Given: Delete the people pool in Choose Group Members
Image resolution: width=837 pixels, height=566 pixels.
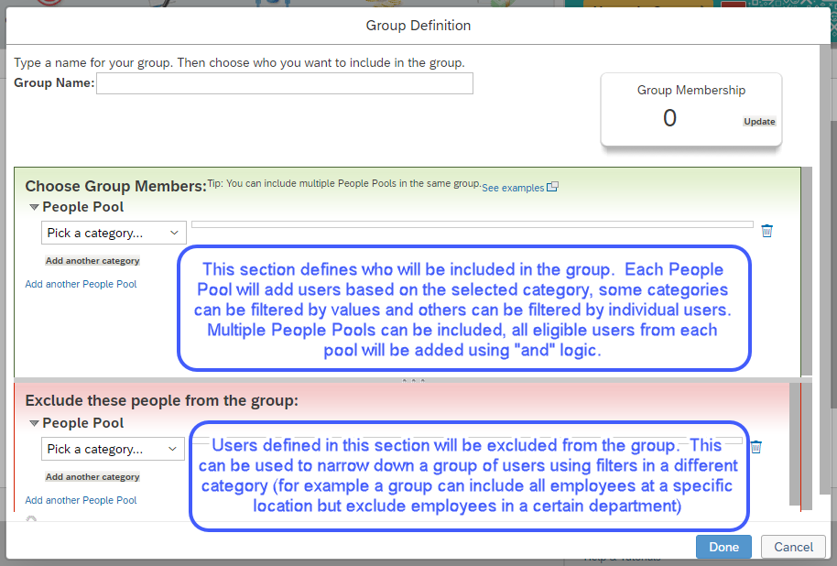Looking at the screenshot, I should (767, 231).
